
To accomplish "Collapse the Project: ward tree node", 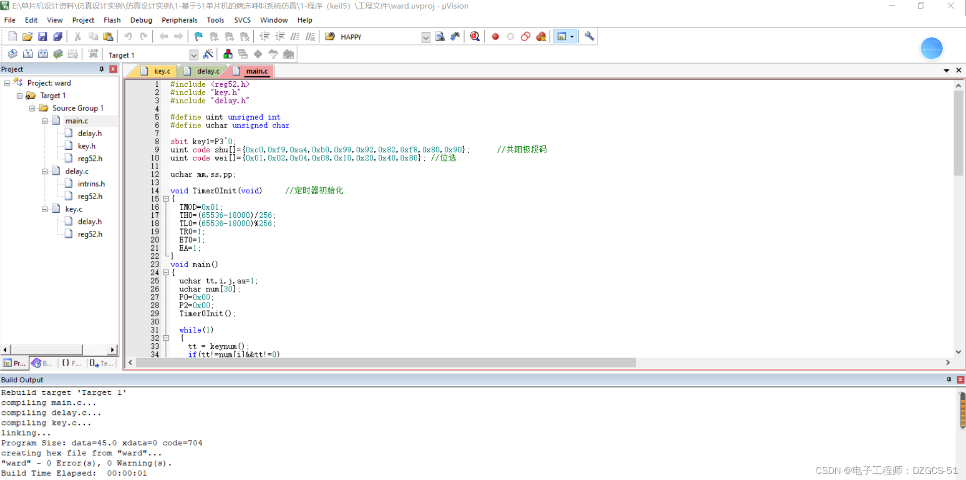I will point(7,83).
